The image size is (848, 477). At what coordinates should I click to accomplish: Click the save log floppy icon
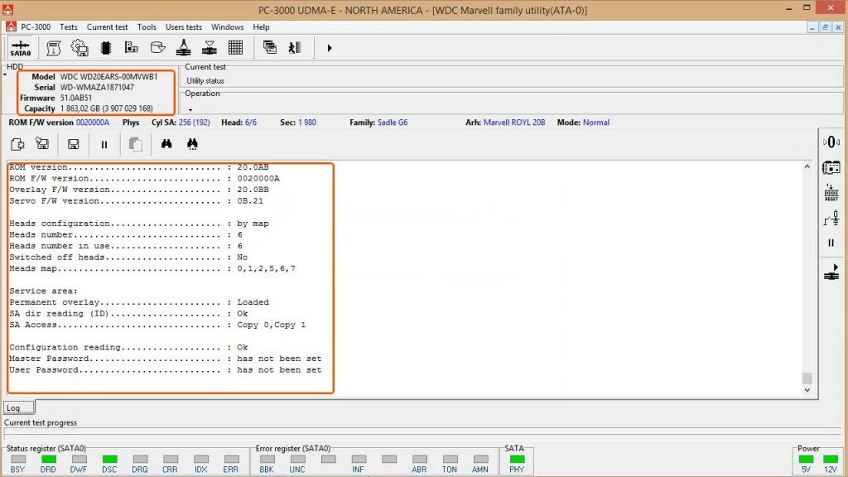click(73, 144)
